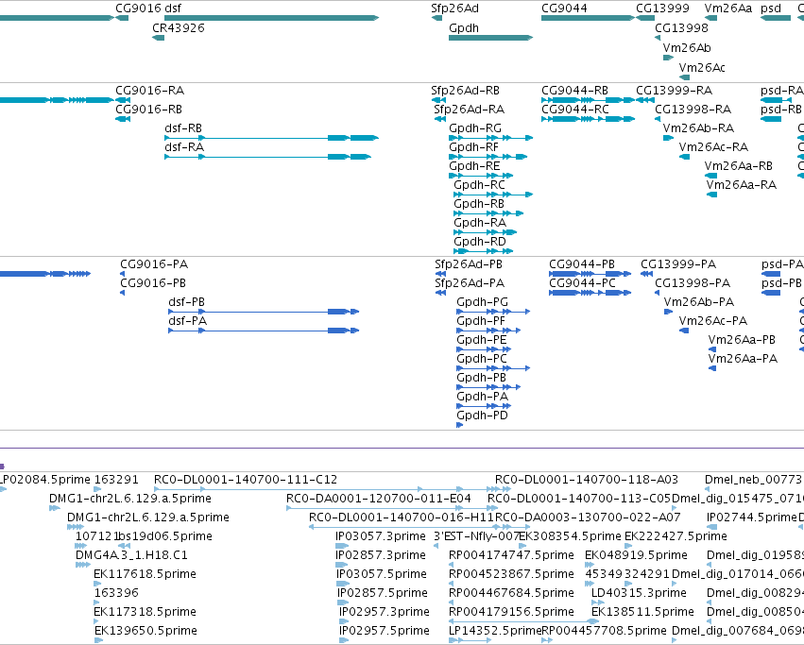This screenshot has height=645, width=804.
Task: Select transcript Vm26Ac-RA
Action: [713, 147]
